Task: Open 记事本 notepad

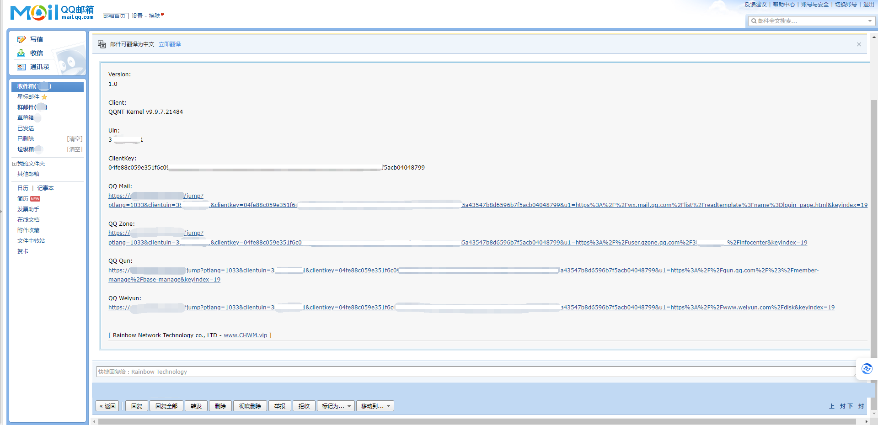Action: [45, 188]
